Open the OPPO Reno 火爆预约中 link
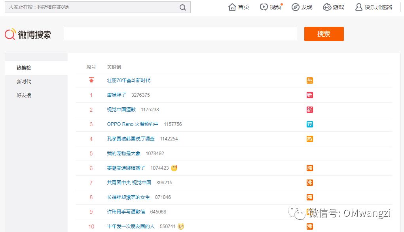Screen dimensions: 404x232 133,124
